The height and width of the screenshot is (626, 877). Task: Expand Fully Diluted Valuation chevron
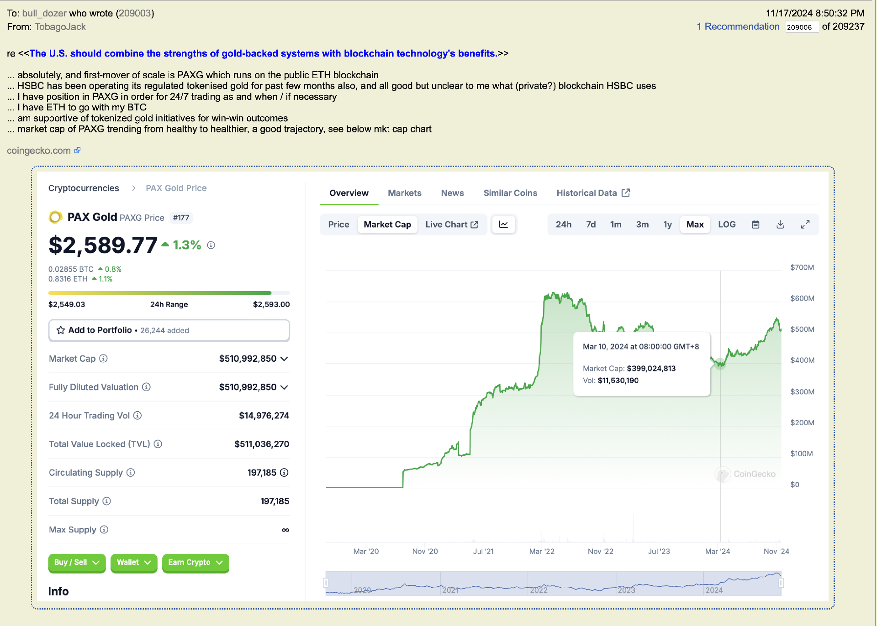tap(285, 387)
